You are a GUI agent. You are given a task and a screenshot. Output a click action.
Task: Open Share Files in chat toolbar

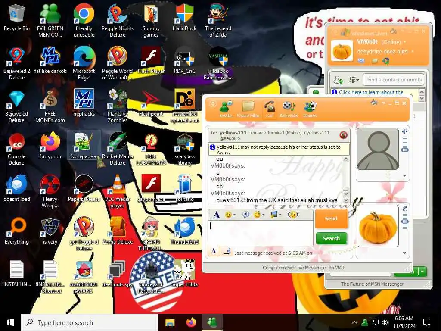[x=248, y=109]
